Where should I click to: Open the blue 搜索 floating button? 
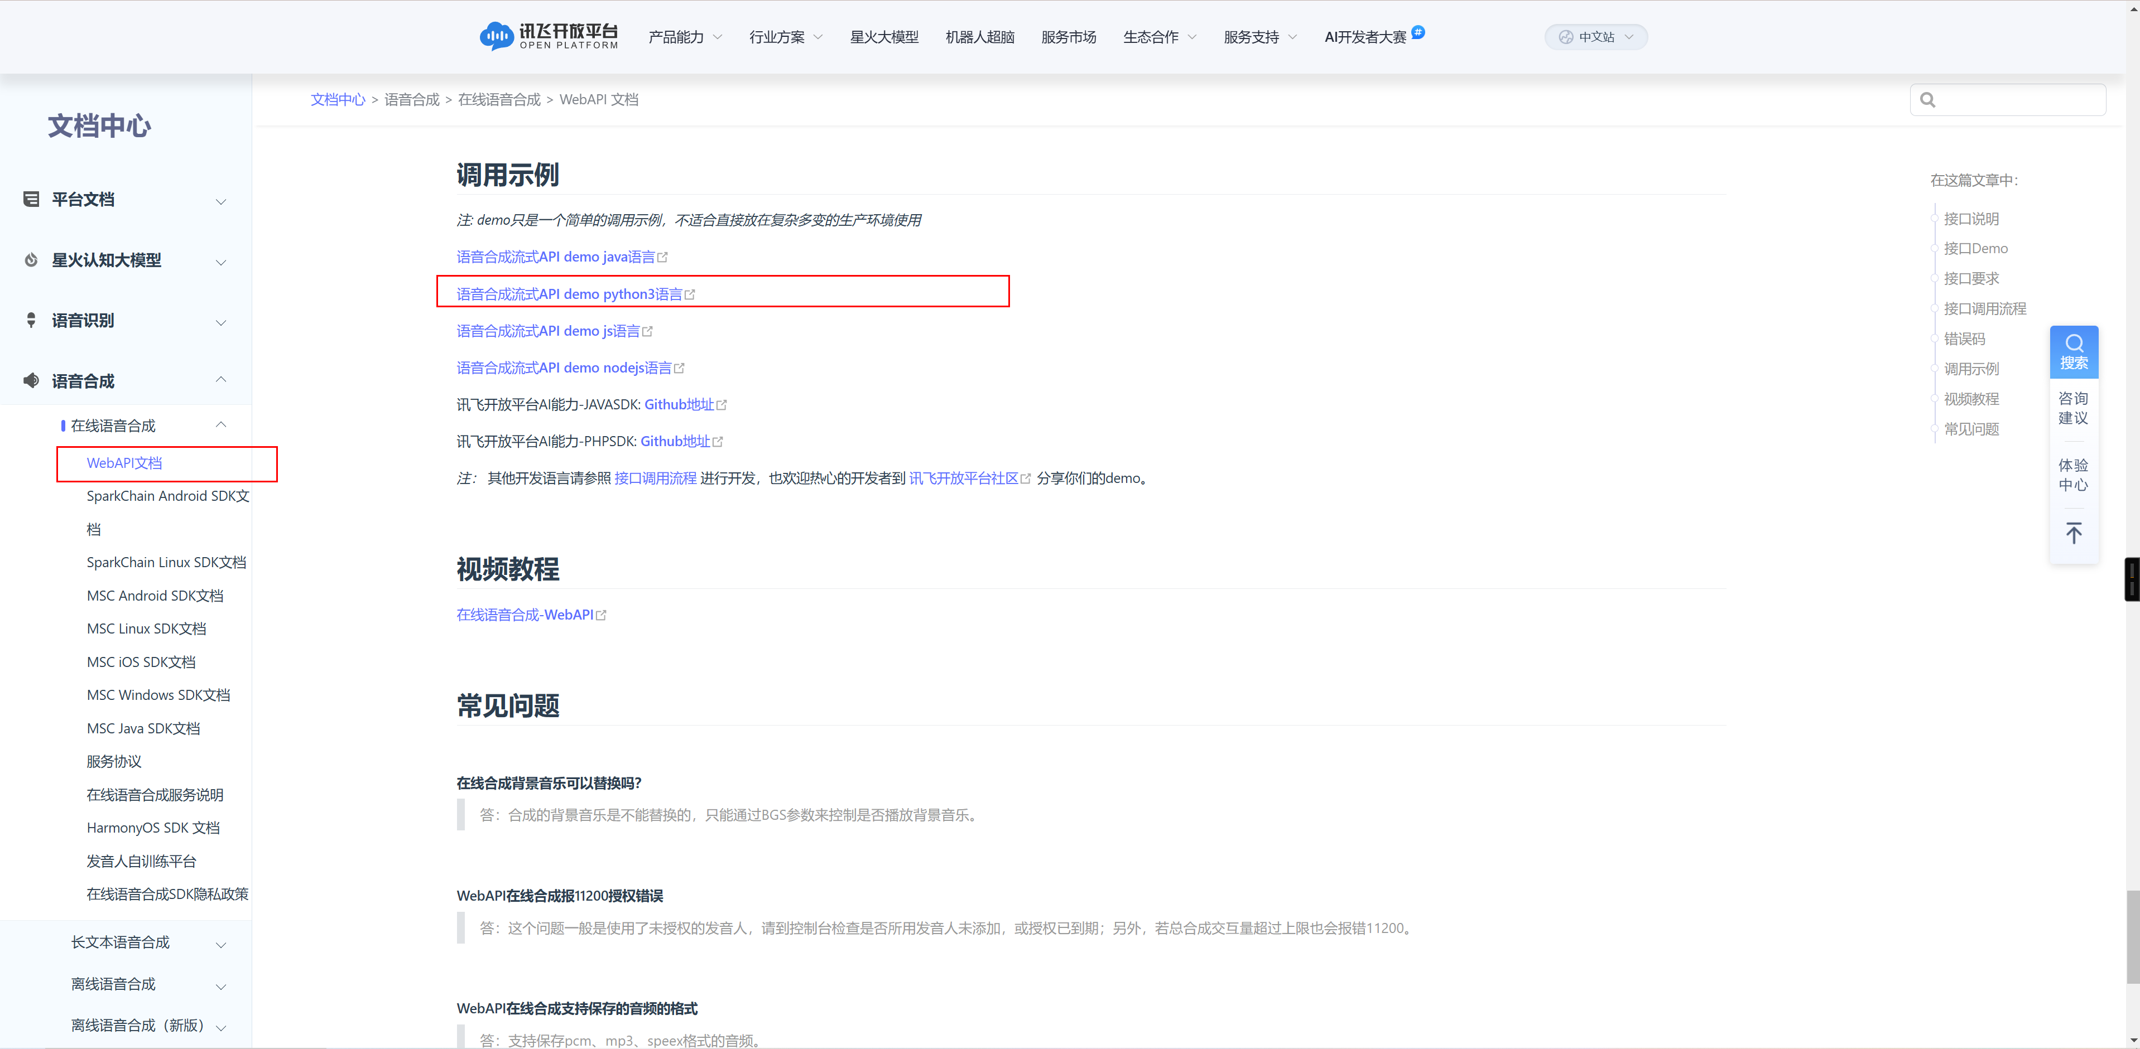coord(2074,352)
